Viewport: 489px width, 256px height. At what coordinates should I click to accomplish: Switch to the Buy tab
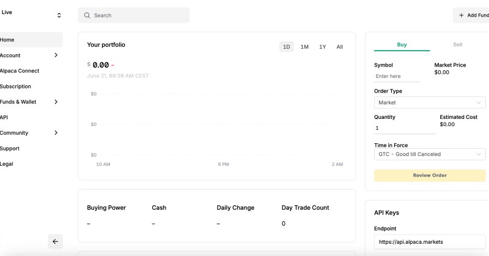coord(402,44)
